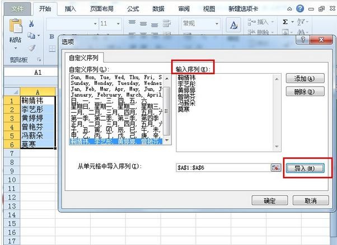Switch to the 插入 ribbon tab
The image size is (337, 245).
[x=70, y=9]
